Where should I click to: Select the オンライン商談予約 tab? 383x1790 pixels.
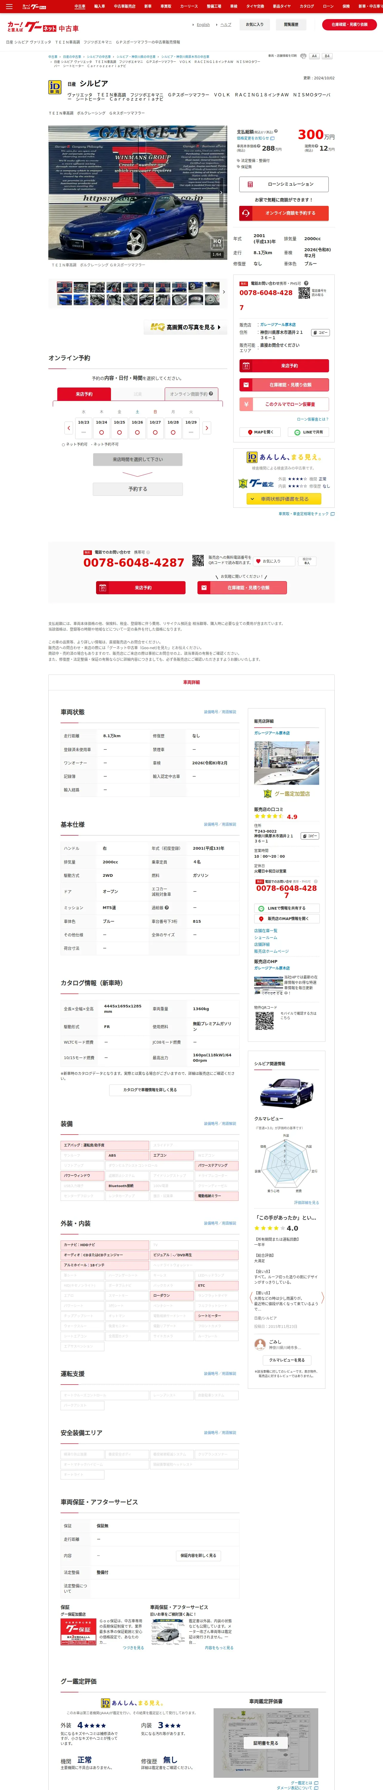(191, 394)
